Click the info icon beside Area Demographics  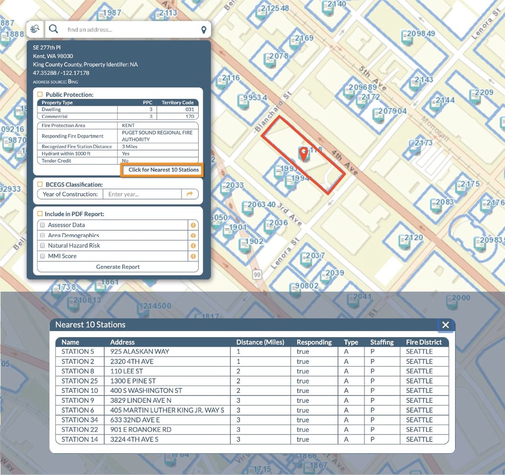click(193, 235)
